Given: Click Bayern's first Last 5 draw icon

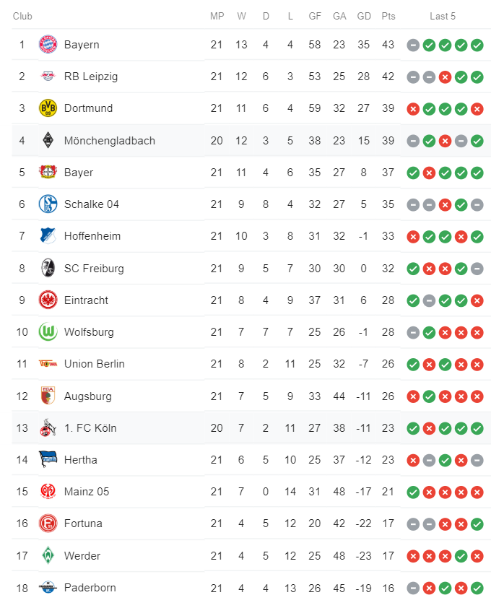Looking at the screenshot, I should click(x=413, y=45).
